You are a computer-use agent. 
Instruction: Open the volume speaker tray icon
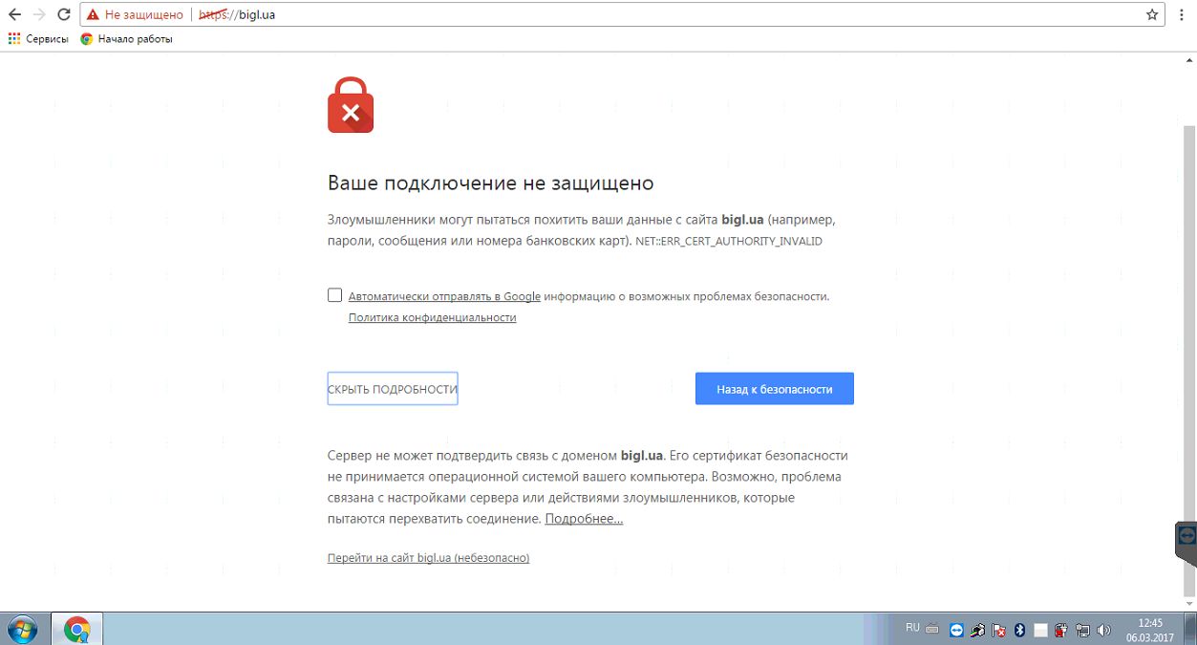tap(1104, 630)
